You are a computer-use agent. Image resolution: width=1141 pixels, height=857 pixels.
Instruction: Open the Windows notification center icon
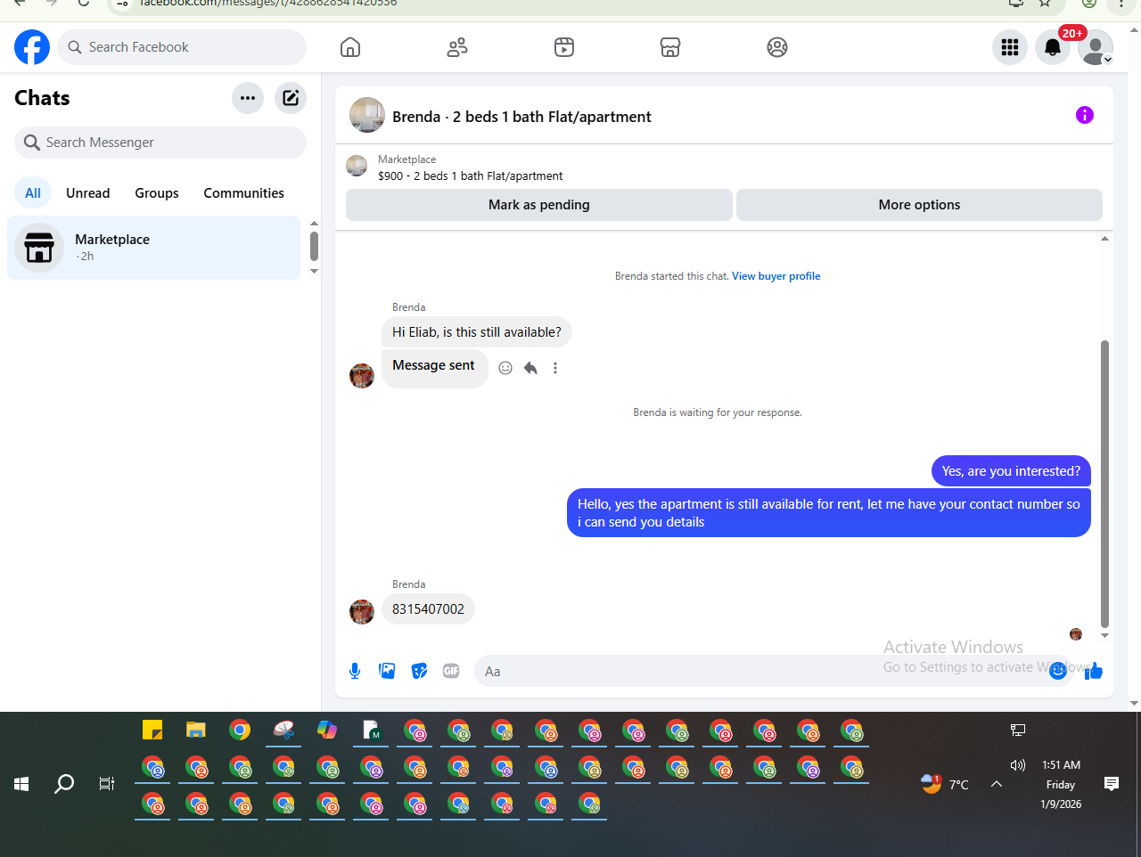(1112, 784)
